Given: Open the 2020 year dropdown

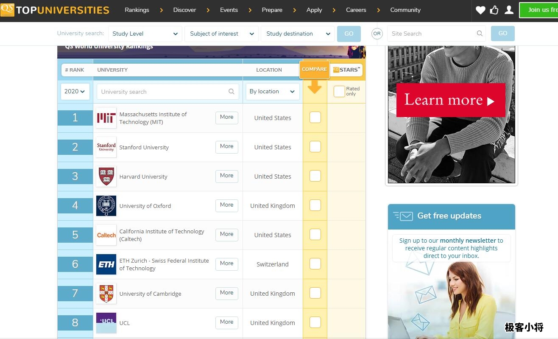Looking at the screenshot, I should point(75,91).
